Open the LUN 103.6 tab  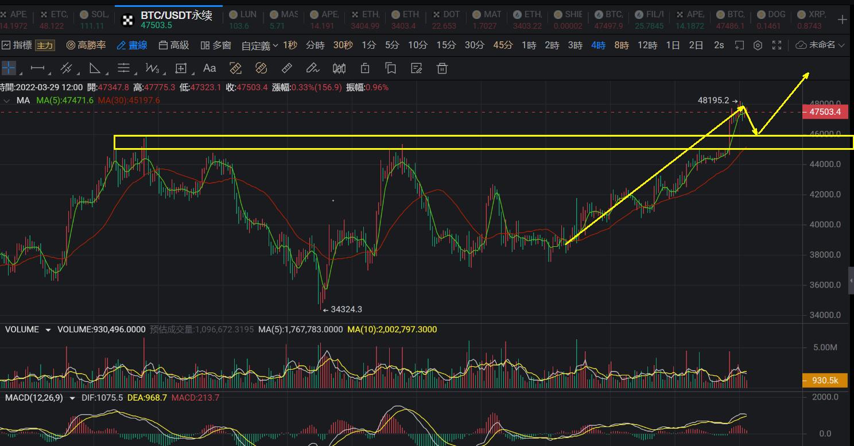243,20
